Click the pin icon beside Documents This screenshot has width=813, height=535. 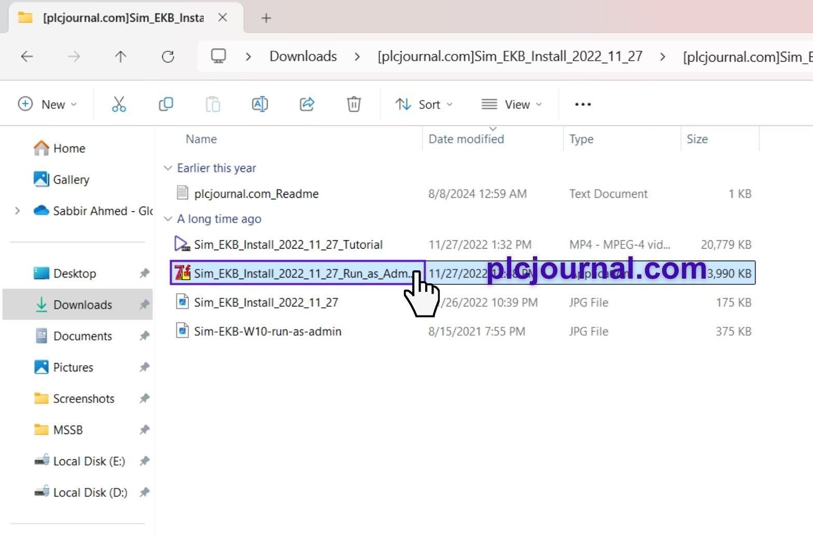point(145,336)
